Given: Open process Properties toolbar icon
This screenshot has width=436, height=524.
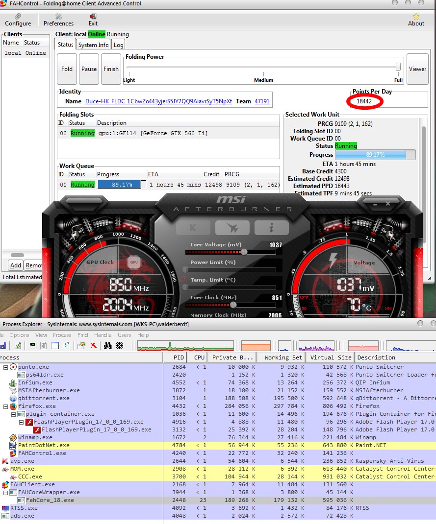Looking at the screenshot, I should tap(81, 346).
